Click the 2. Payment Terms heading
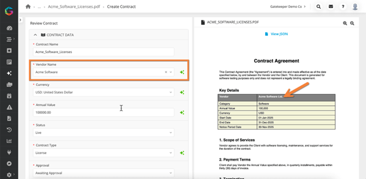 (235, 160)
